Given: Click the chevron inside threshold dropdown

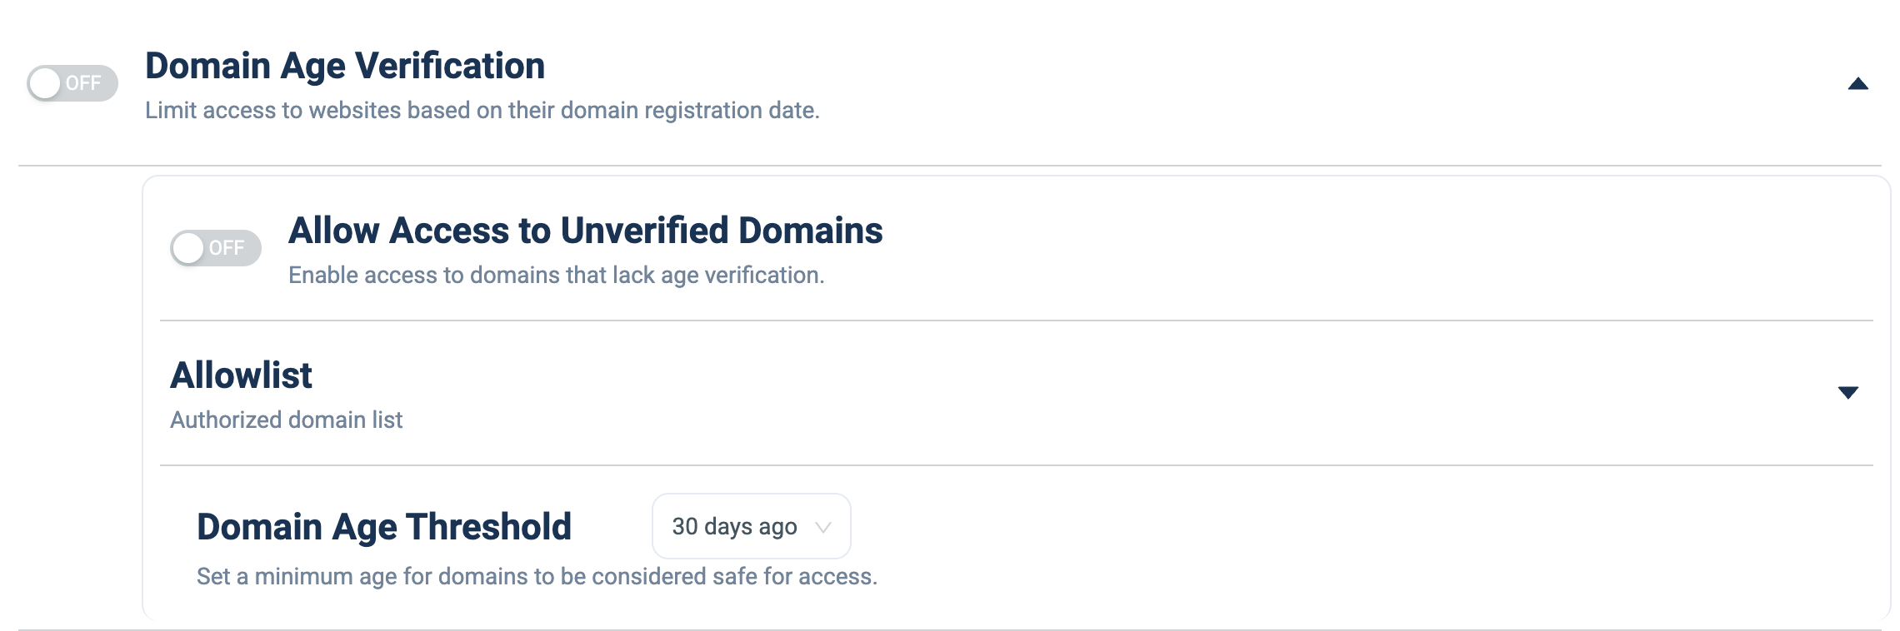Looking at the screenshot, I should pyautogui.click(x=823, y=528).
